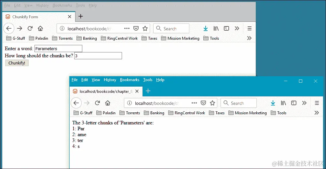
Task: Open Help menu in front results window
Action: coord(160,80)
